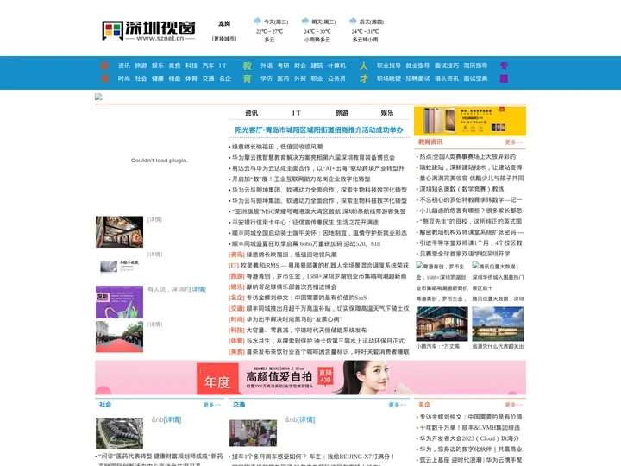The image size is (621, 466).
Task: Open article 华为出手解决时尚黑马的"发票心病"
Action: click(x=294, y=319)
